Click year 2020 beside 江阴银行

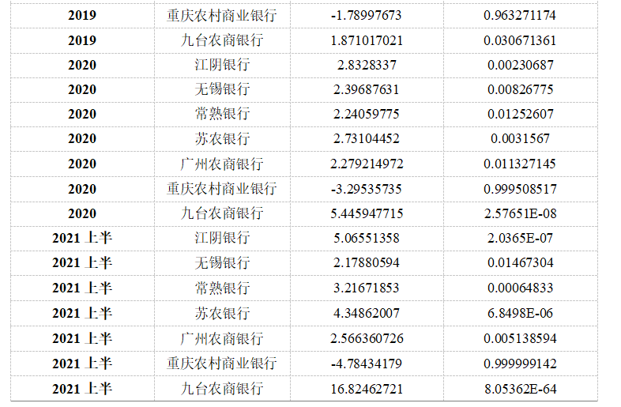click(x=82, y=65)
